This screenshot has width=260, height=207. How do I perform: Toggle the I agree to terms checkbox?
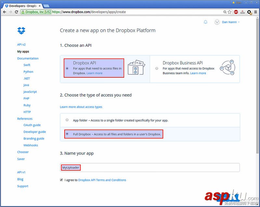[61, 180]
